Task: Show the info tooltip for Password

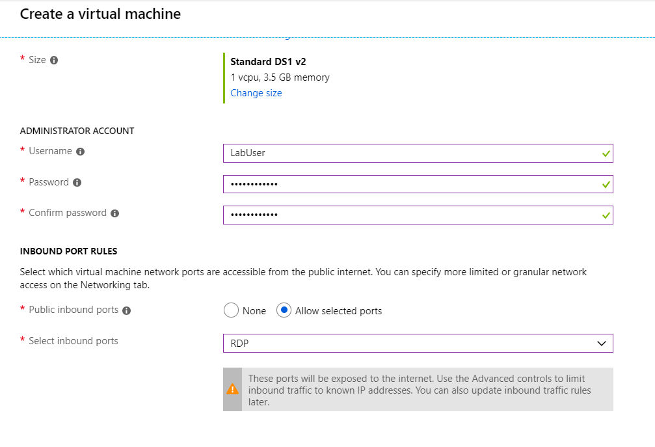Action: [77, 183]
